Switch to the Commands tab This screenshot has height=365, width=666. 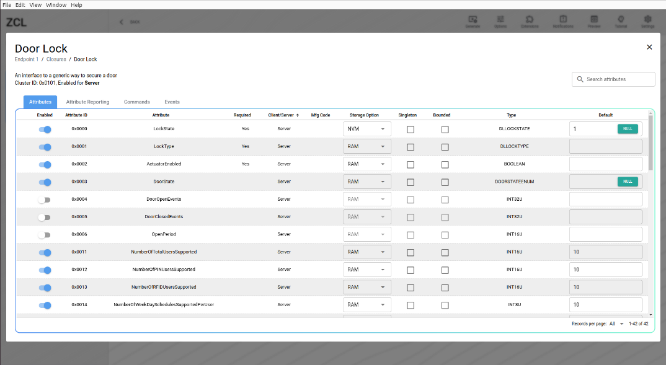tap(136, 102)
